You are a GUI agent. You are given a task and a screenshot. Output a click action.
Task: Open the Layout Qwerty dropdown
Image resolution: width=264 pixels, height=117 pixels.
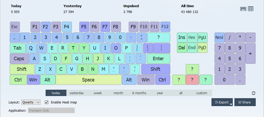[x=31, y=102]
